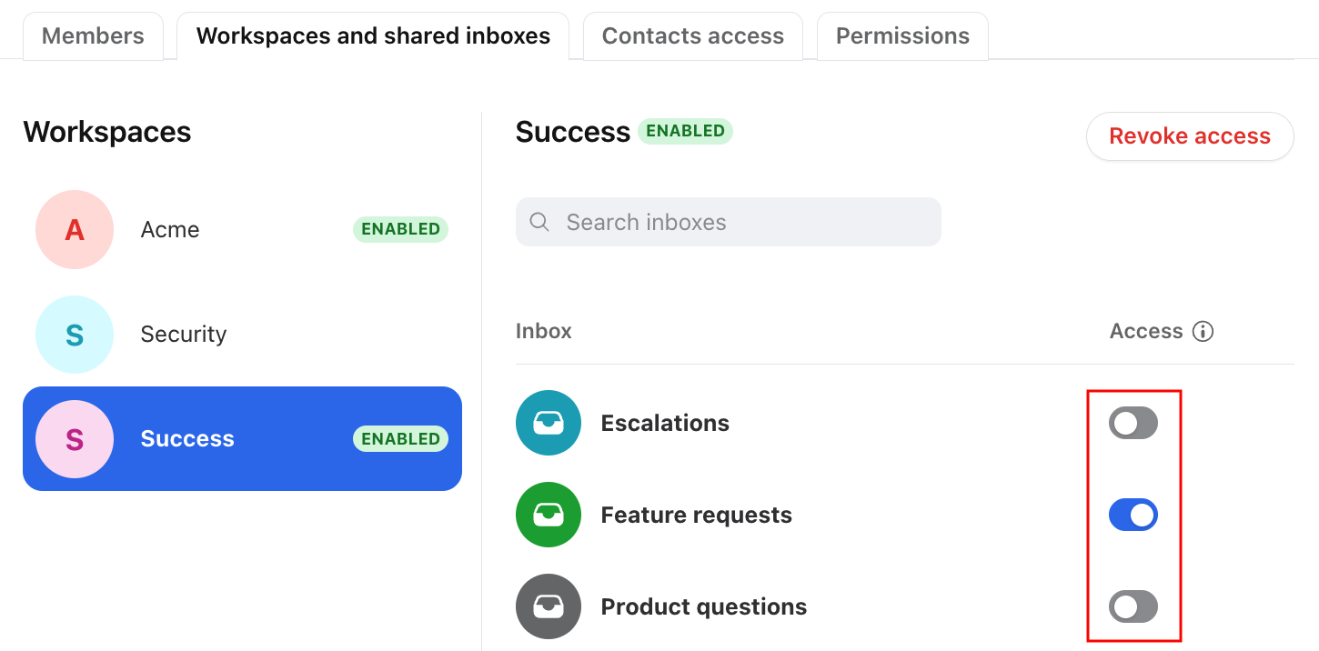This screenshot has height=651, width=1319.
Task: Click the Escalations inbox icon
Action: pos(548,423)
